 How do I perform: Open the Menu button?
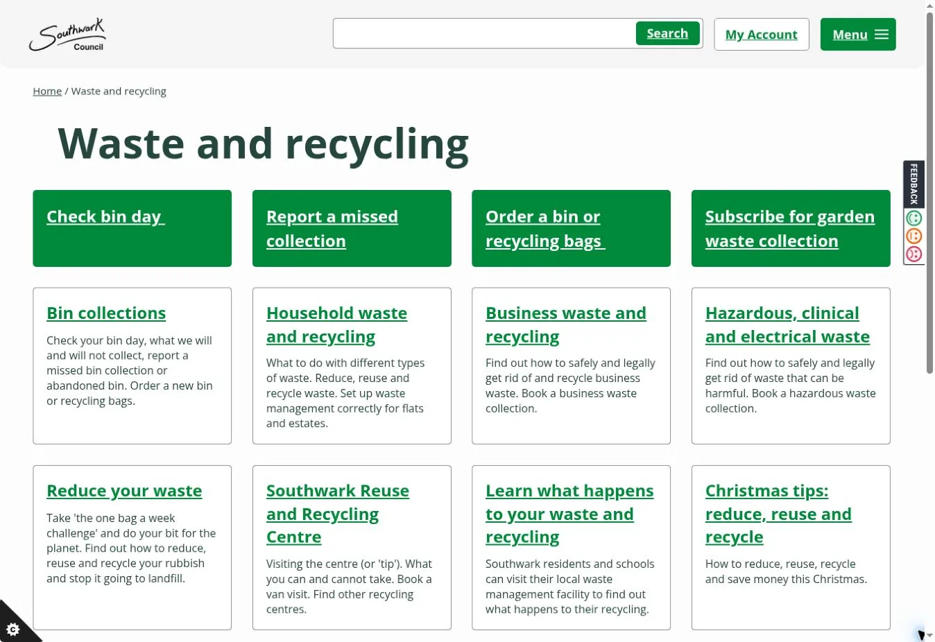coord(858,35)
